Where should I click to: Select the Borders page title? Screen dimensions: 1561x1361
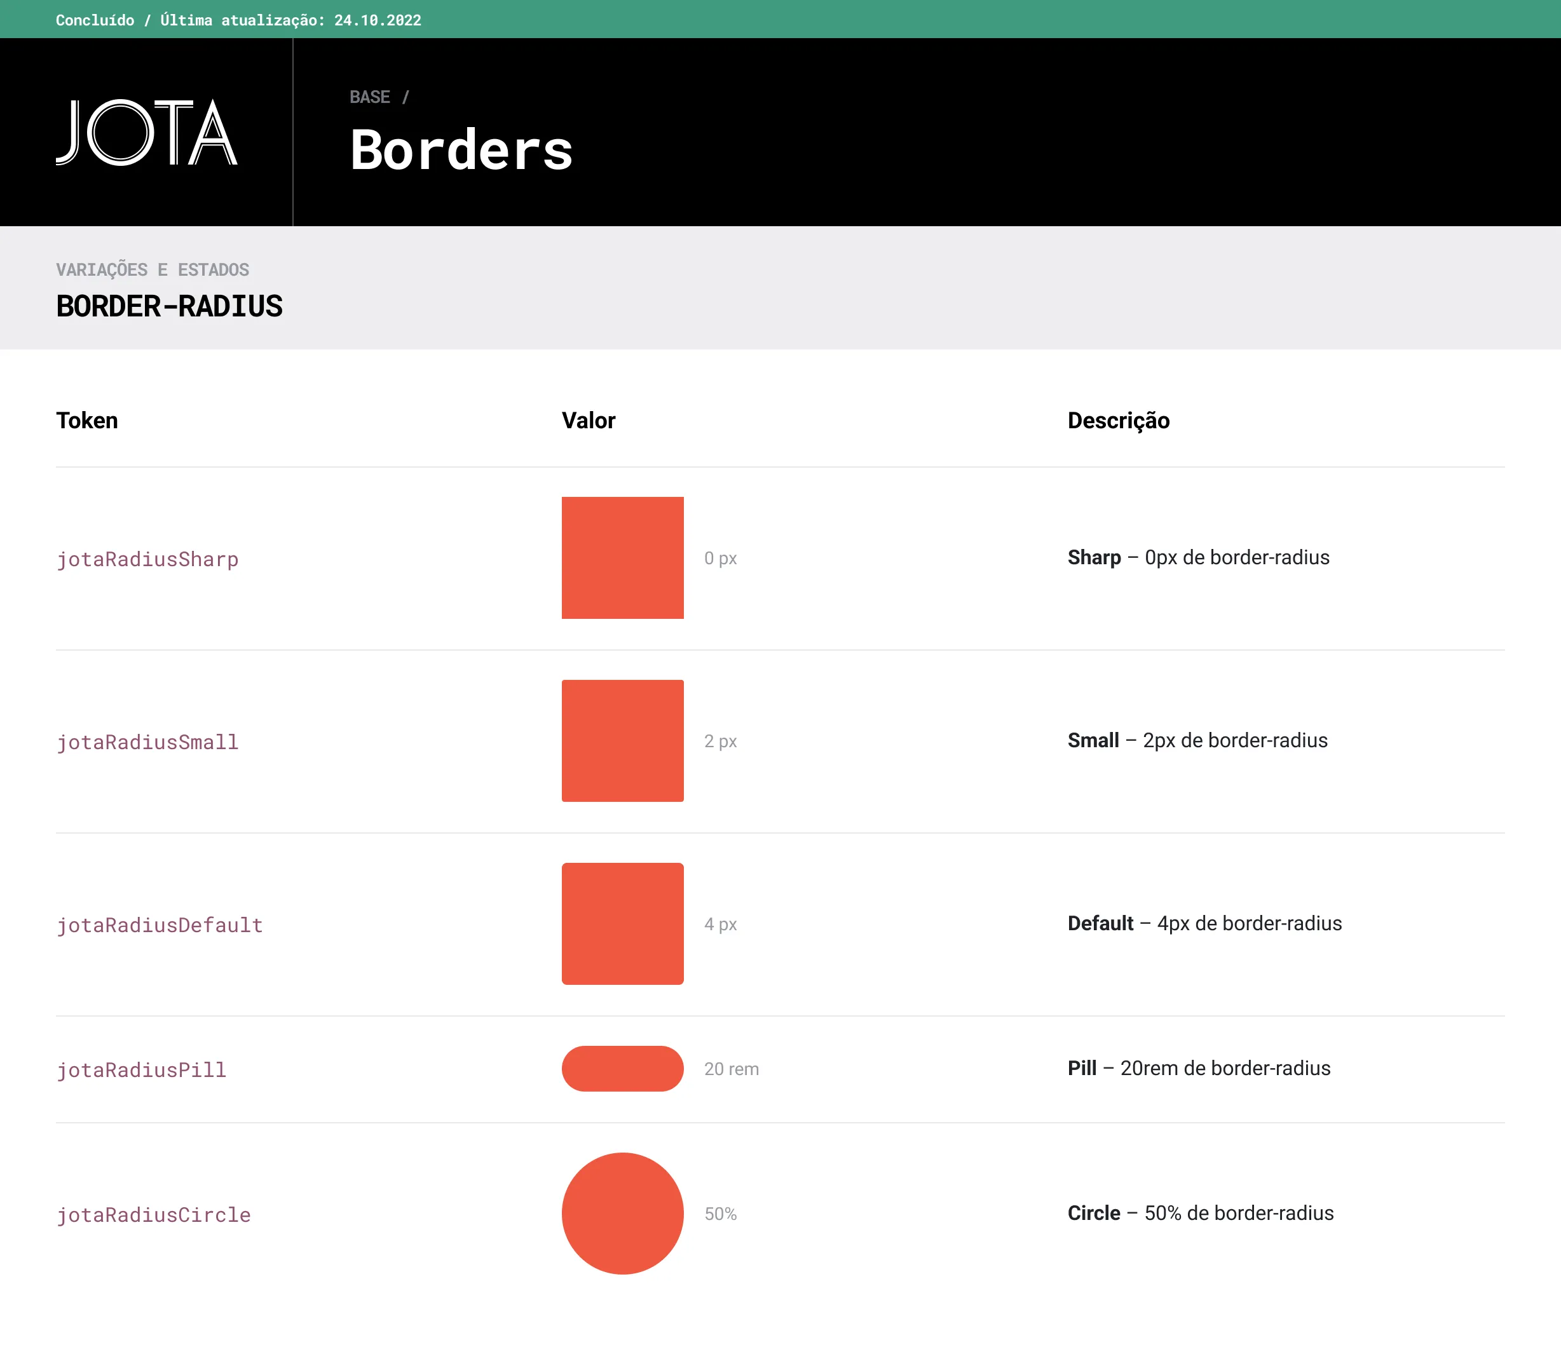pos(461,149)
